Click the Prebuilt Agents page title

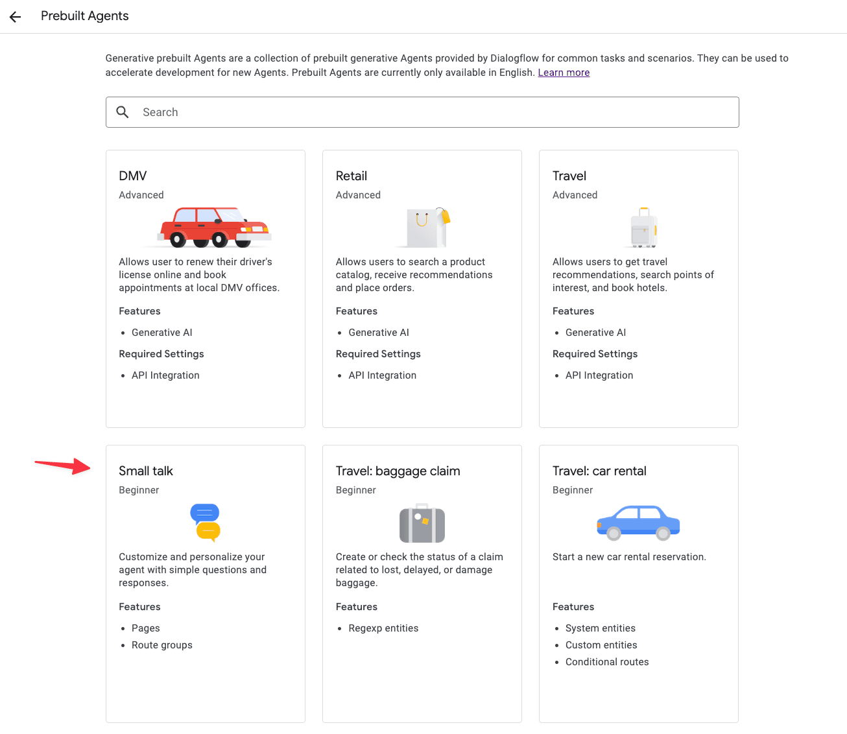[x=84, y=16]
